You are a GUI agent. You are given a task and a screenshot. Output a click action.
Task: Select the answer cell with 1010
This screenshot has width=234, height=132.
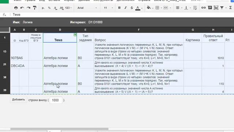[x=213, y=52]
